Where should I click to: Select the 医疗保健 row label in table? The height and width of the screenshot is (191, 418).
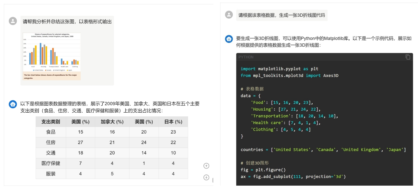click(51, 163)
